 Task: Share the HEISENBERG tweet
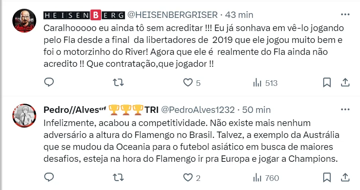point(345,83)
